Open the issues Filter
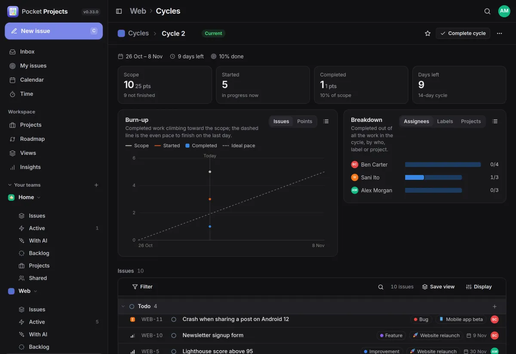Viewport: 516px width, 354px height. pos(142,287)
